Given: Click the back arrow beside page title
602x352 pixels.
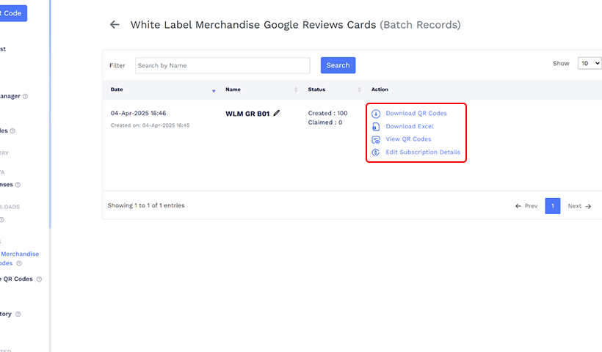Looking at the screenshot, I should click(115, 25).
